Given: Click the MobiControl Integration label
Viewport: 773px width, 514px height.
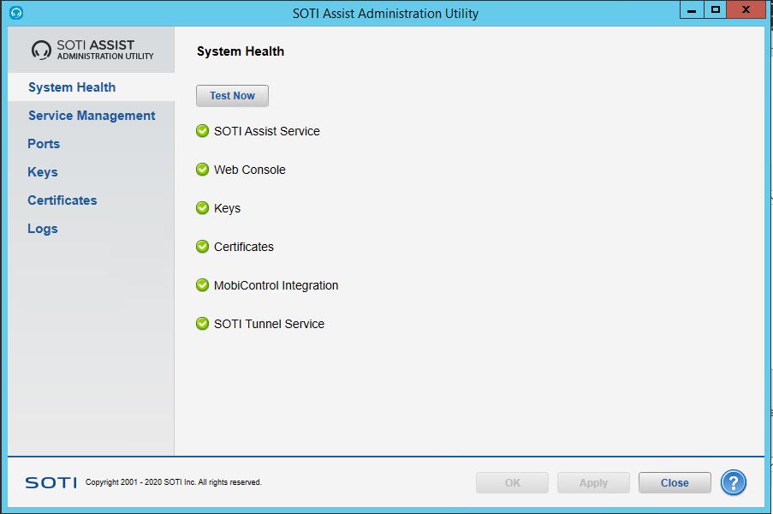Looking at the screenshot, I should (276, 285).
